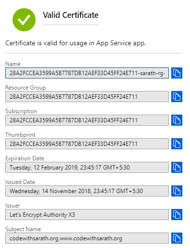The width and height of the screenshot is (190, 248).
Task: Copy the Resource Group value
Action: pos(177,96)
